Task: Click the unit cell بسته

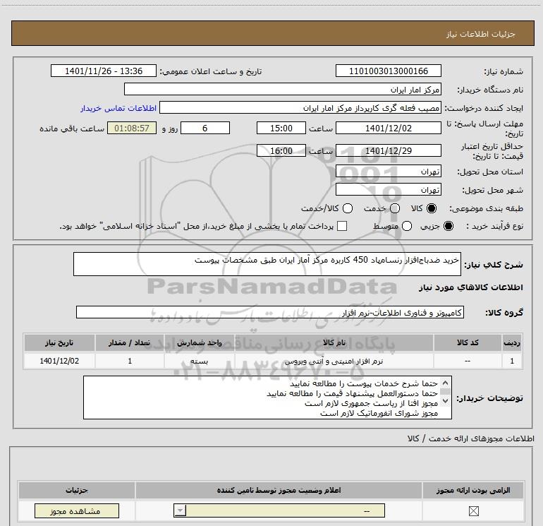Action: click(200, 361)
